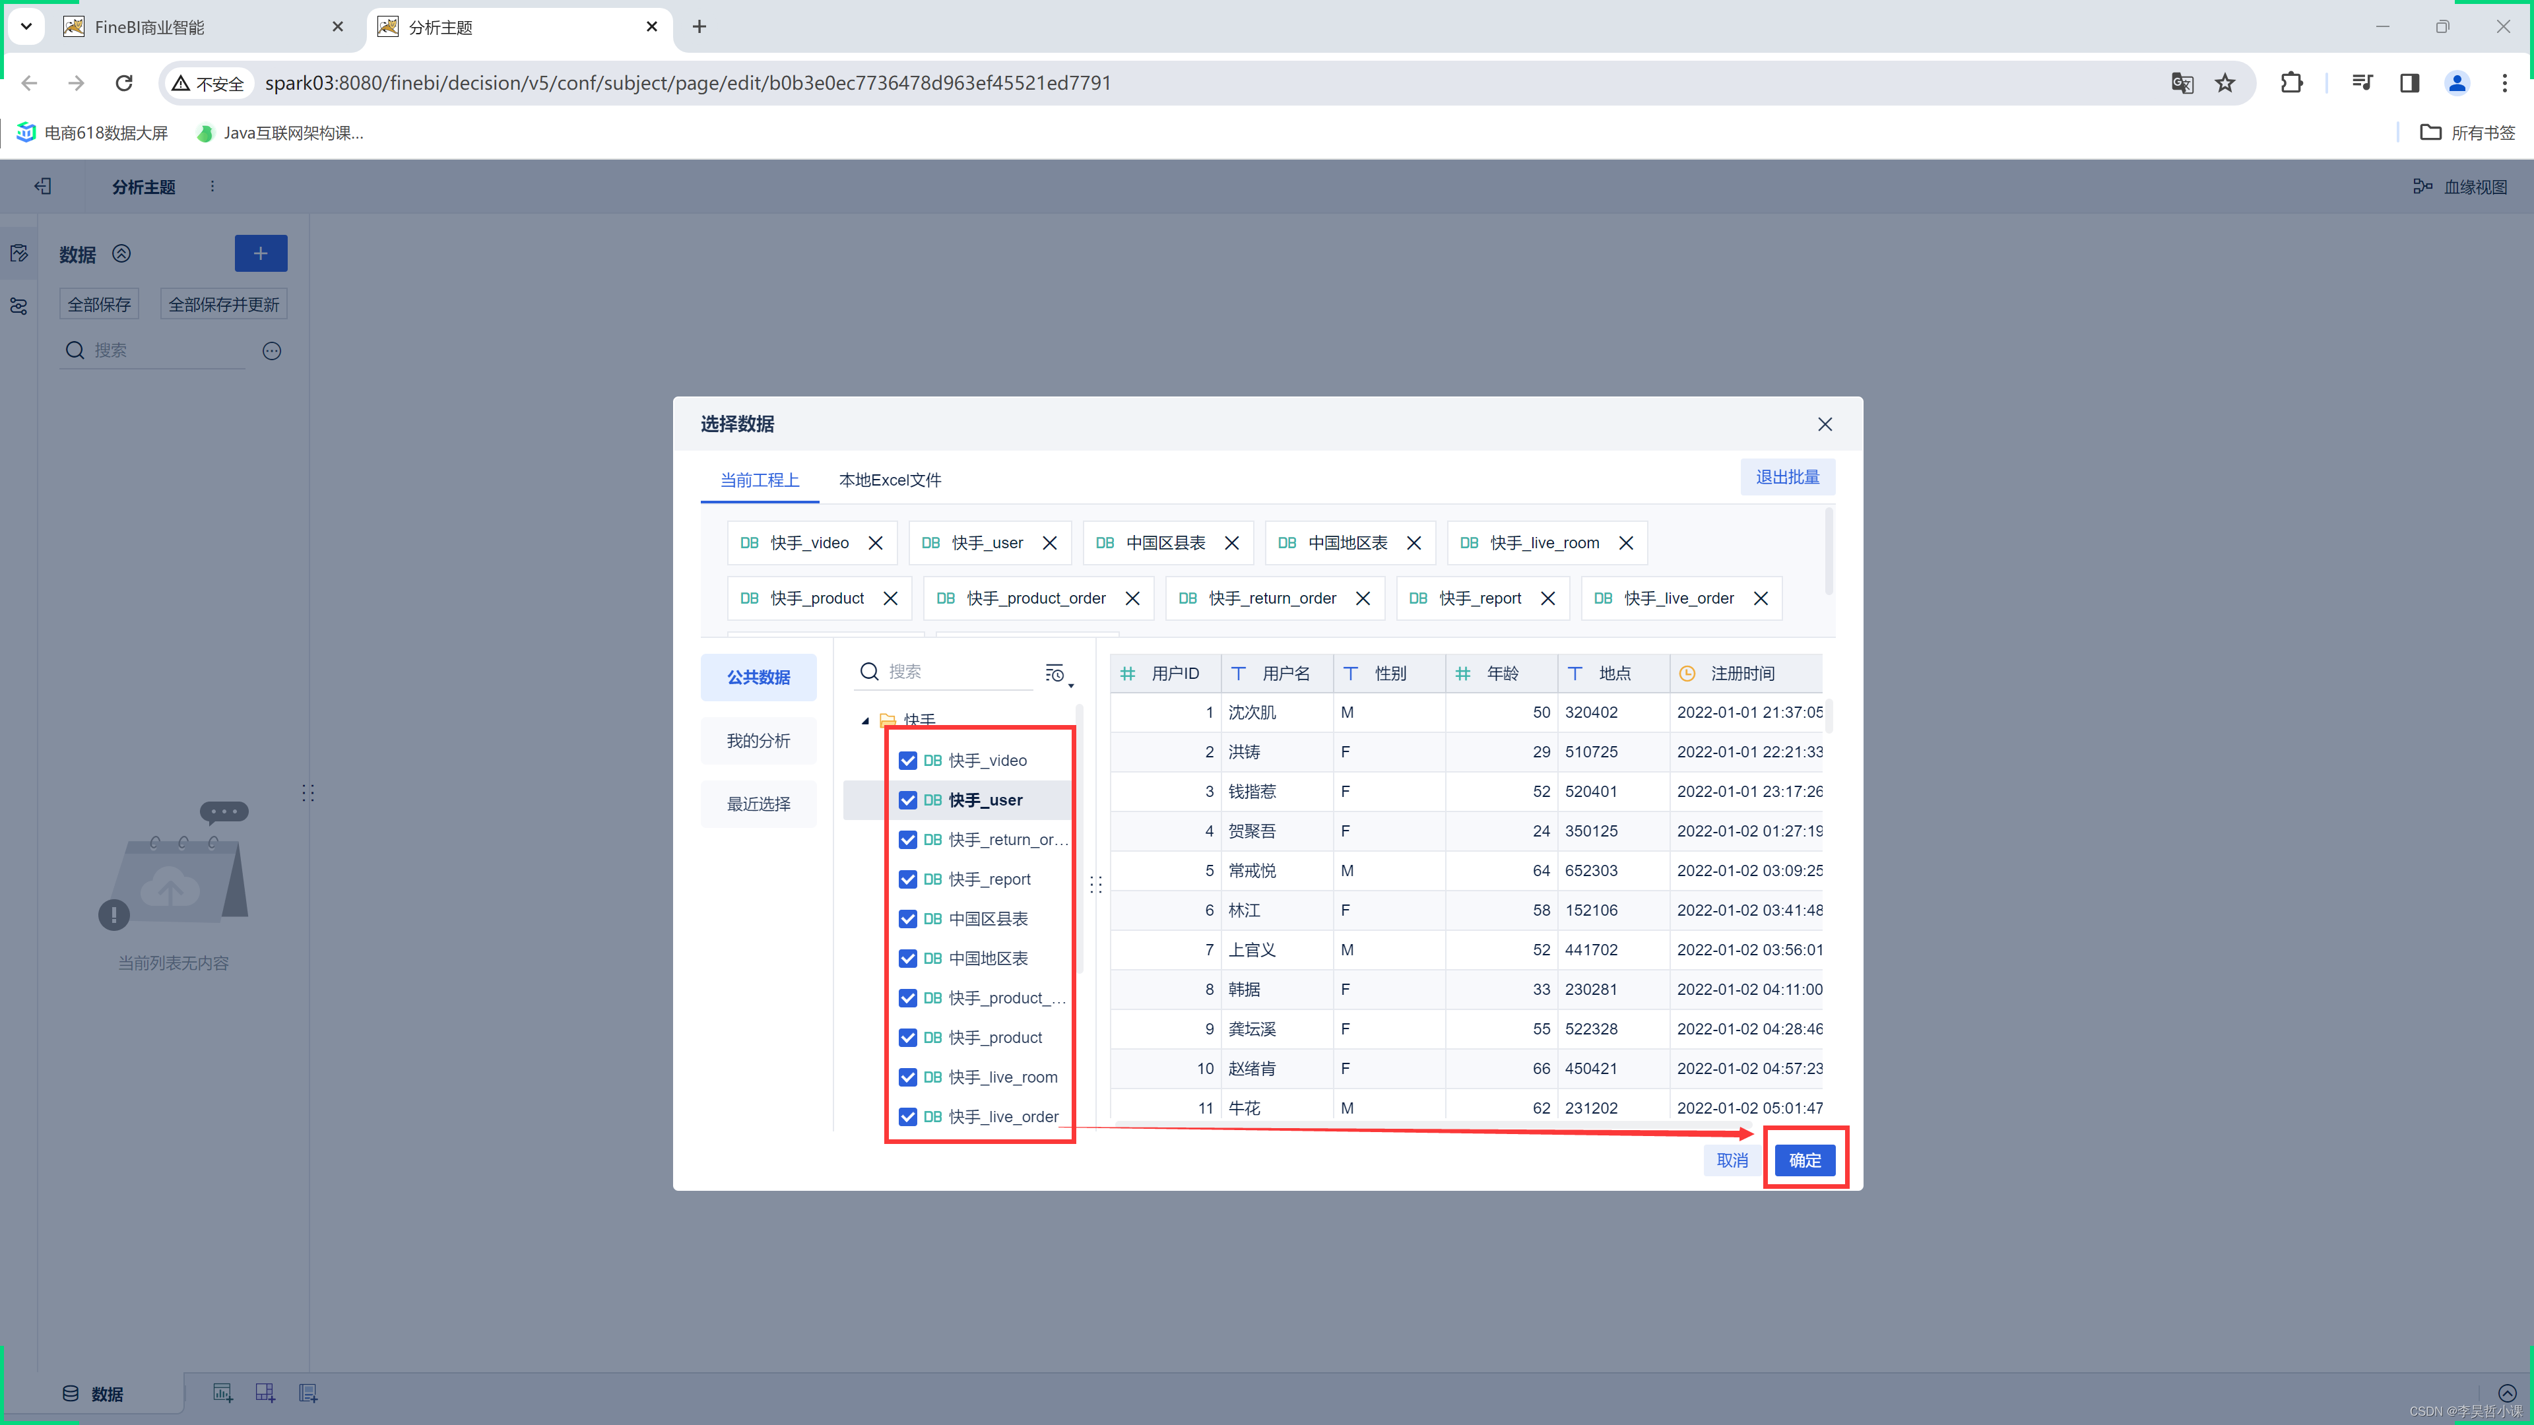
Task: Click the back exit icon of 分析主题
Action: click(x=42, y=186)
